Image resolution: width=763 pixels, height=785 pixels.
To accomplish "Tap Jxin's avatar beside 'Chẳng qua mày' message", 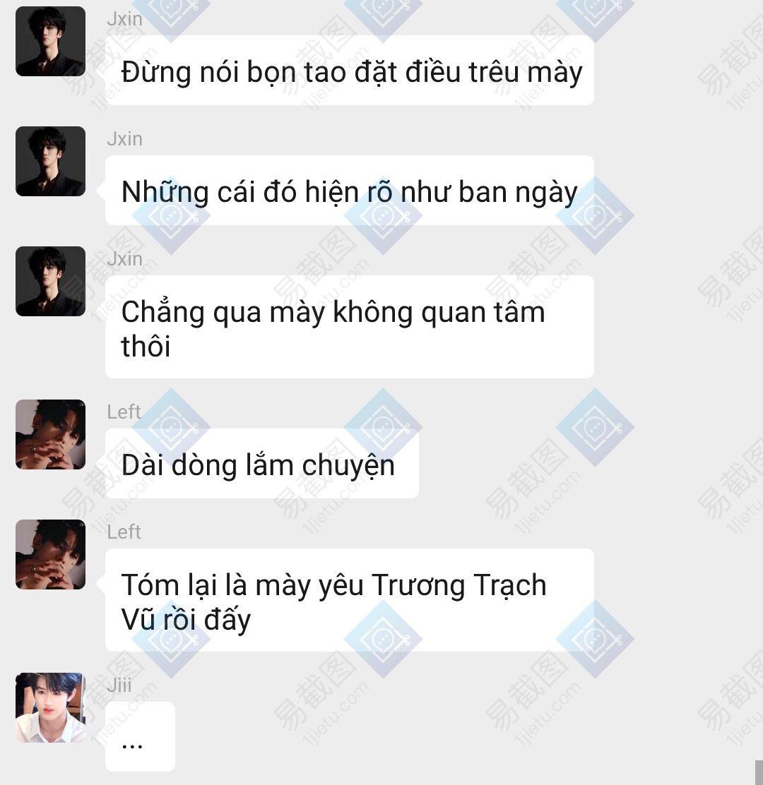I will (x=51, y=282).
